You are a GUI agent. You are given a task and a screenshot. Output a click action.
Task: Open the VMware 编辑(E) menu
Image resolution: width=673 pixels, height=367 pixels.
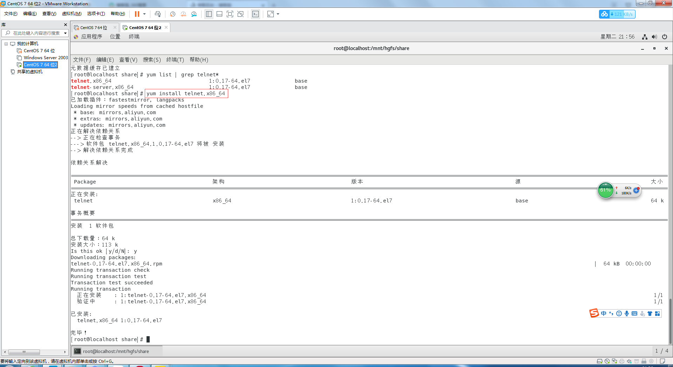pyautogui.click(x=30, y=14)
